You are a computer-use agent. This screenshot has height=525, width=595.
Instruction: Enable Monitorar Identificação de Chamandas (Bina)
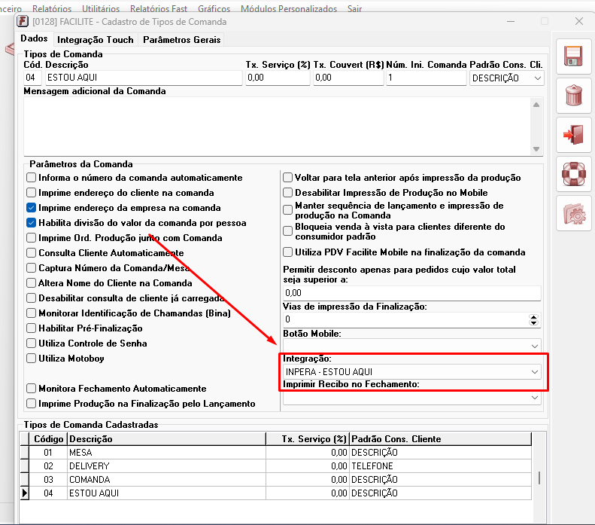[x=31, y=313]
